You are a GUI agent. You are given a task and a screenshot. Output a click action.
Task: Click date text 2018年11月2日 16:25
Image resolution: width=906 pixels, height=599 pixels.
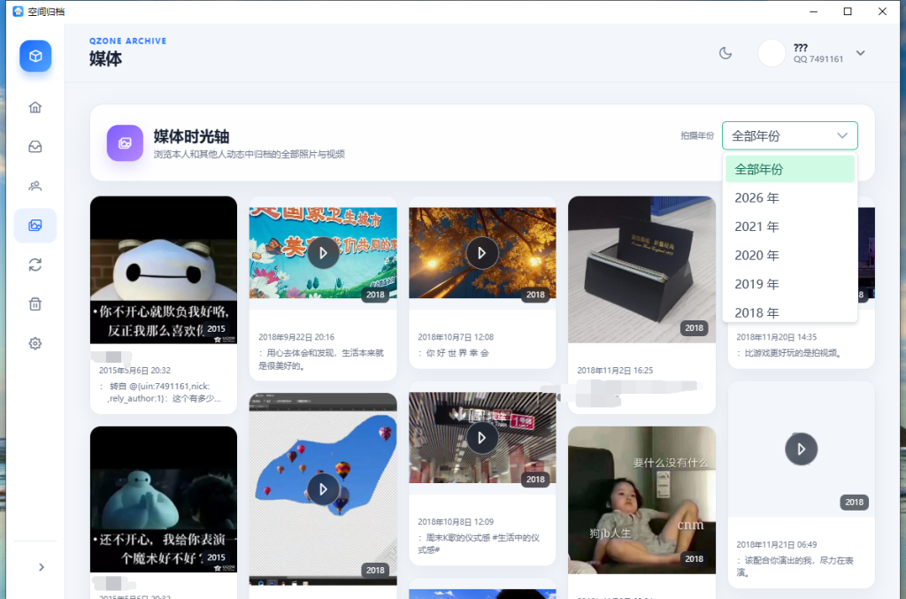615,371
